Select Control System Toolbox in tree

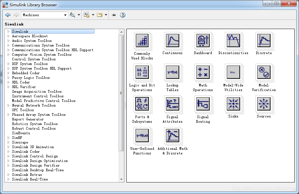click(34, 59)
